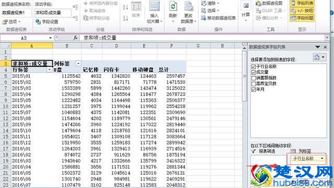Open 字段设置 (Field Settings)
Image resolution: width=334 pixels, height=188 pixels.
pyautogui.click(x=47, y=21)
